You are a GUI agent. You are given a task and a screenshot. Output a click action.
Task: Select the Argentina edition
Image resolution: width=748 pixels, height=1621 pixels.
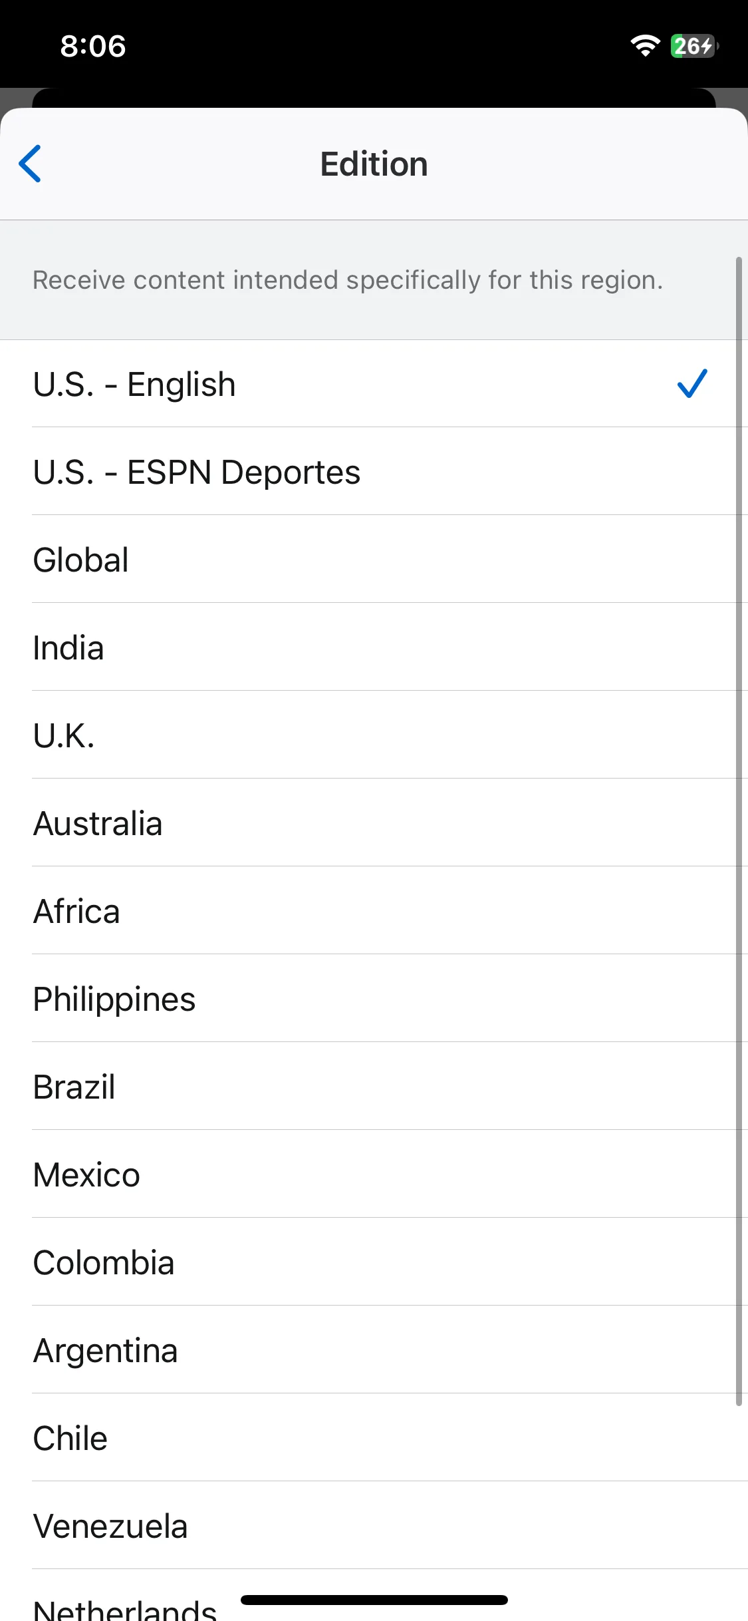[x=374, y=1350]
